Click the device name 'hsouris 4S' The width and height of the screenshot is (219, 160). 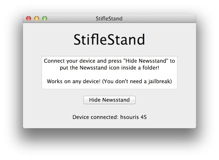pos(133,117)
